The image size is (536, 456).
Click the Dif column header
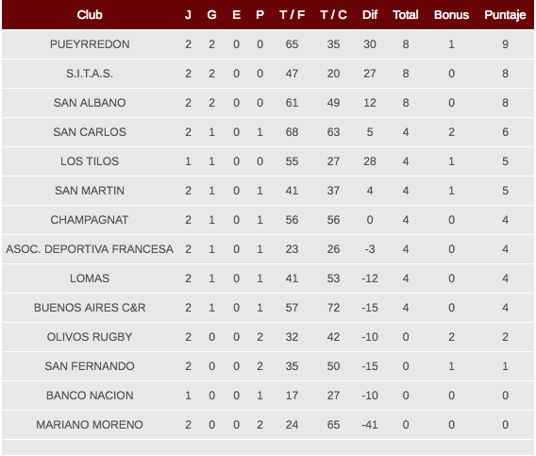[x=370, y=15]
